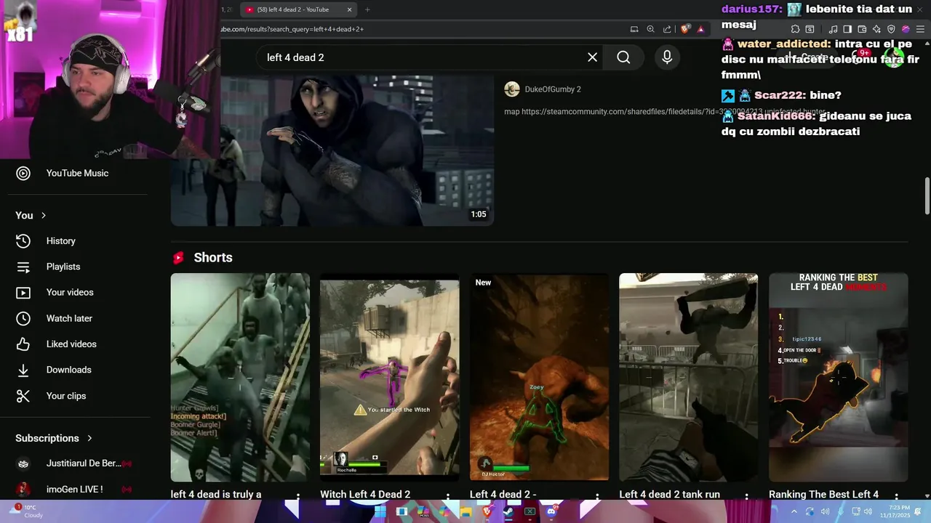Open Steam from the taskbar

pyautogui.click(x=508, y=511)
